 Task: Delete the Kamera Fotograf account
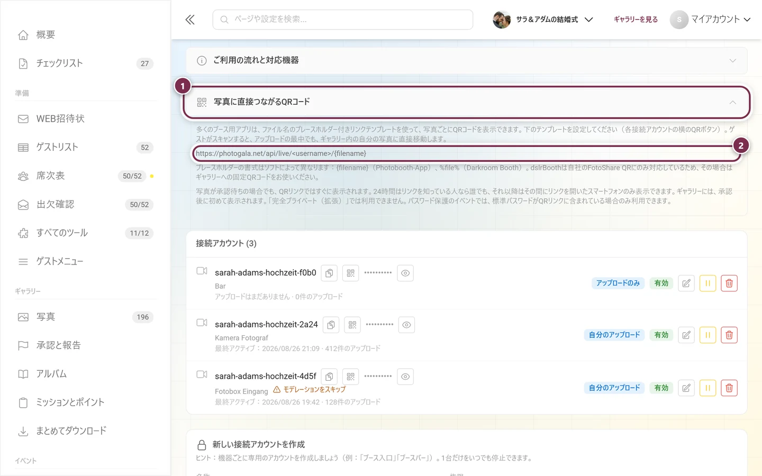(x=729, y=335)
